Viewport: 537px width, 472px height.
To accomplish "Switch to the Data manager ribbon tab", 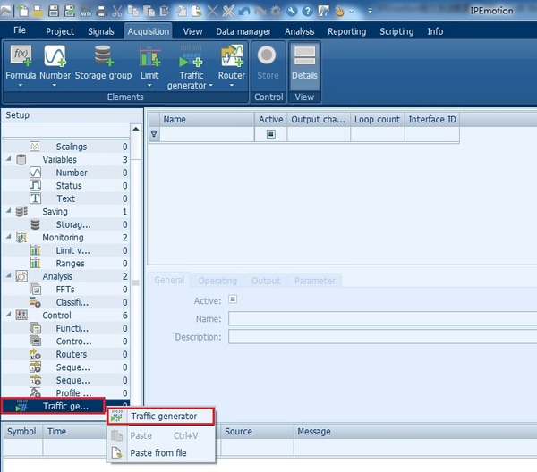I will tap(243, 31).
